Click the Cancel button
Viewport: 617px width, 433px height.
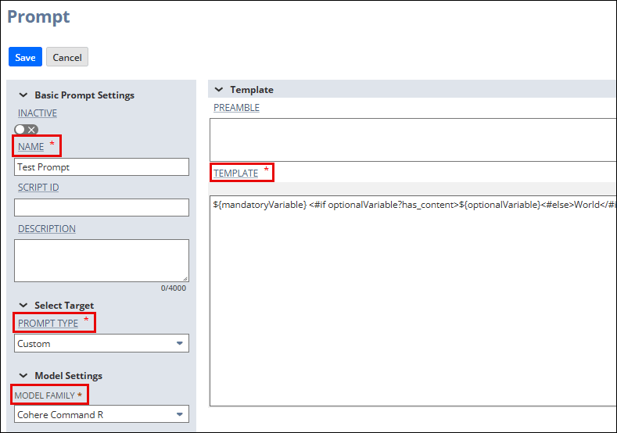(x=67, y=57)
